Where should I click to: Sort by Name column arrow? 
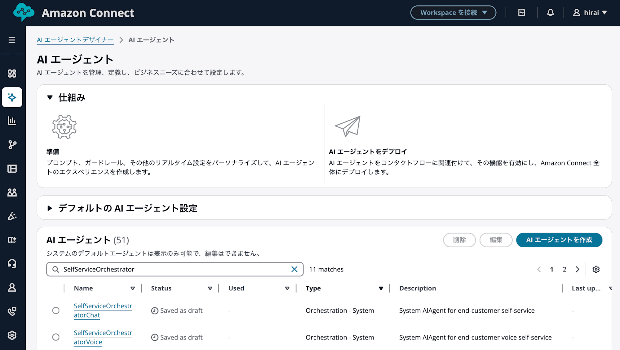[x=133, y=288]
